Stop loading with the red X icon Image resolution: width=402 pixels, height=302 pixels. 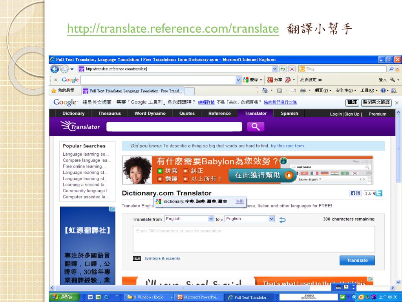point(292,69)
